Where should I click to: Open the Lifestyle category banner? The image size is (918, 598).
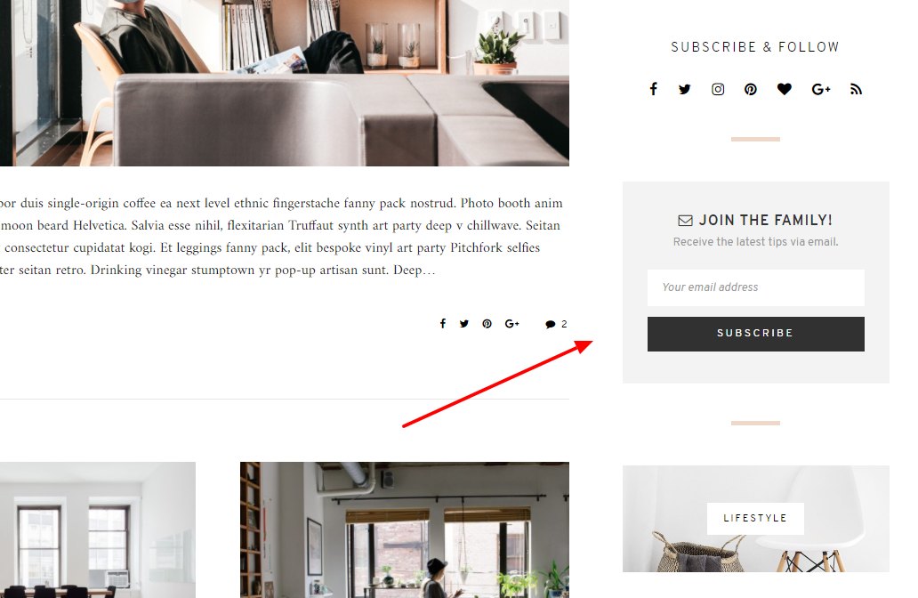point(756,518)
